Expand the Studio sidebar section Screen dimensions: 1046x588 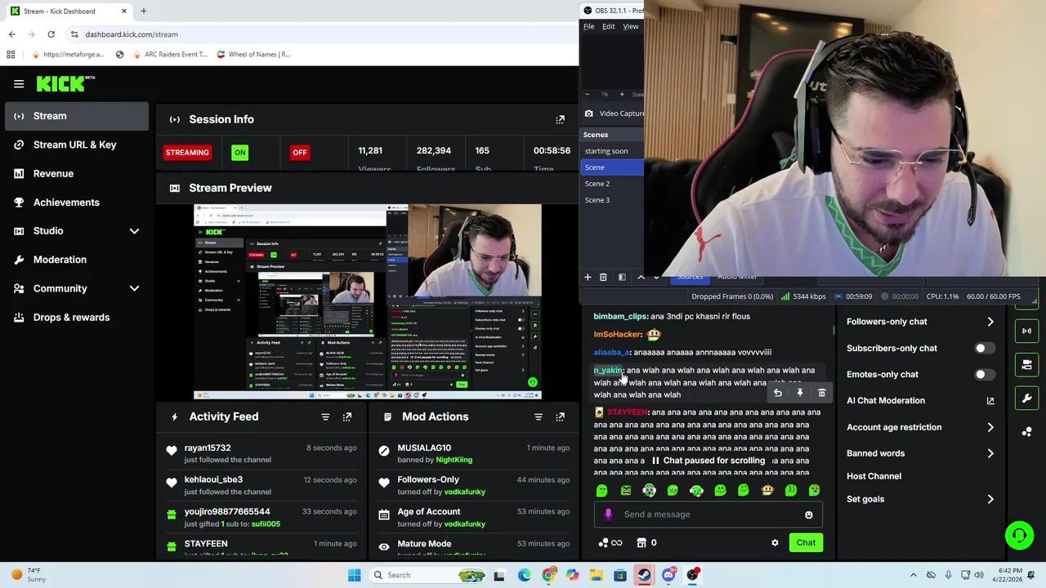(134, 231)
